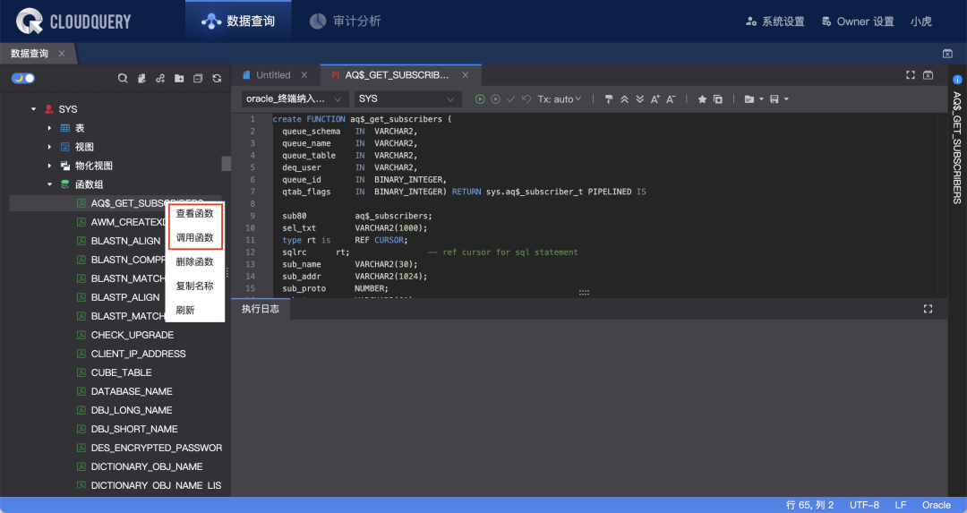Open Owner 设置 in the header
Screen dimensions: 967x513
point(858,21)
